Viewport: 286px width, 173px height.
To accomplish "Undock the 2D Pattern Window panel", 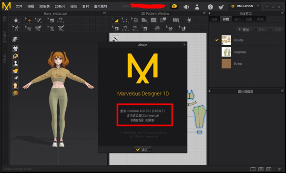I will tap(204, 13).
